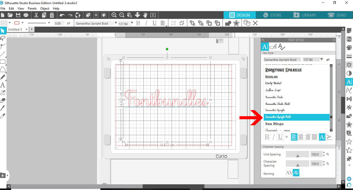This screenshot has height=190, width=353.
Task: Open the Preferences gear icon
Action: [x=349, y=179]
